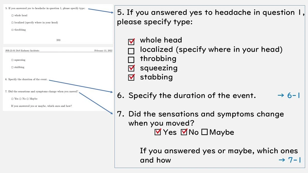Tick small whole head box in left document
The height and width of the screenshot is (173, 308).
[12, 15]
